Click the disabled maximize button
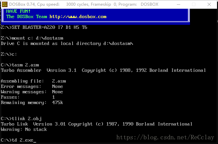 pos(194,4)
